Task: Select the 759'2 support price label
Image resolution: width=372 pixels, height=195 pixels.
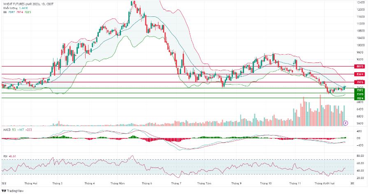Action: [x=360, y=90]
